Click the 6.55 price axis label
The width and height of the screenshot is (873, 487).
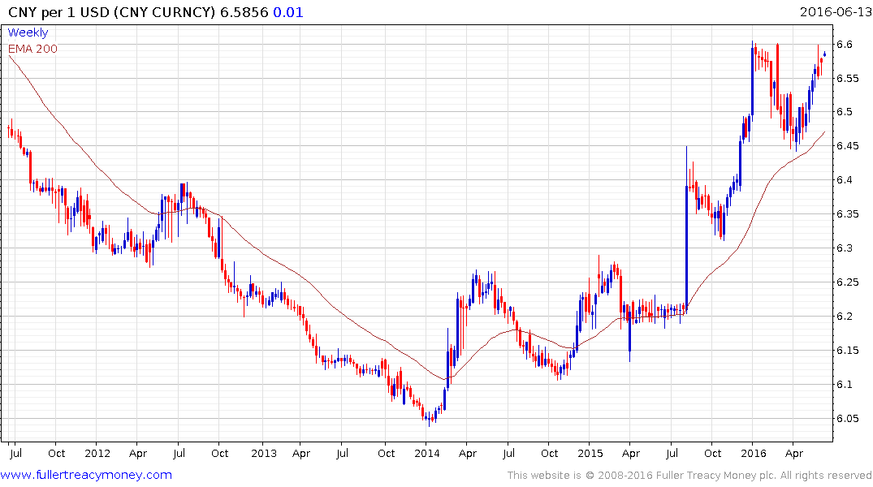847,79
